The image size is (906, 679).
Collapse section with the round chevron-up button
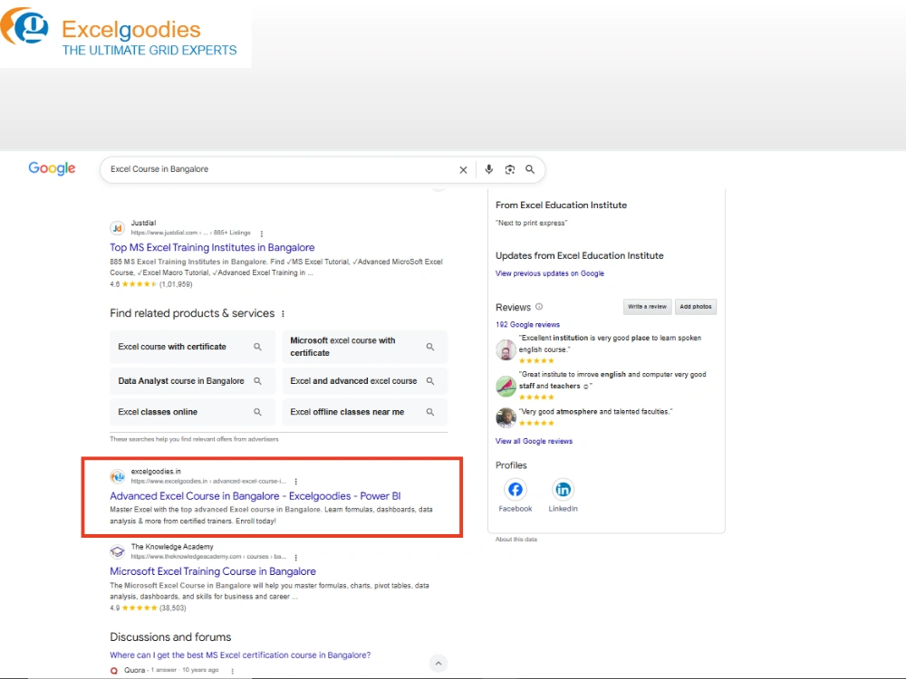click(439, 663)
